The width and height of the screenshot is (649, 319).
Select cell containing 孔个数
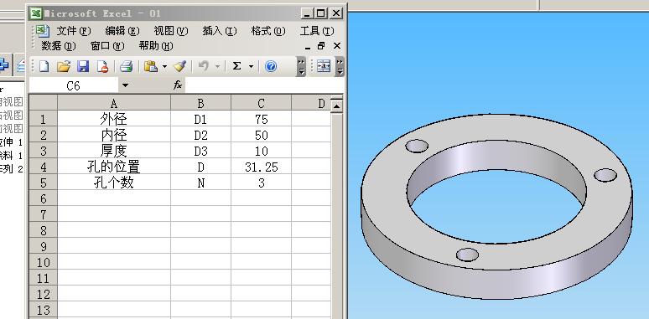click(x=114, y=183)
